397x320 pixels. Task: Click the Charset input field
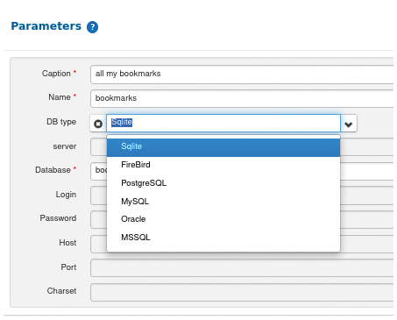pos(242,292)
